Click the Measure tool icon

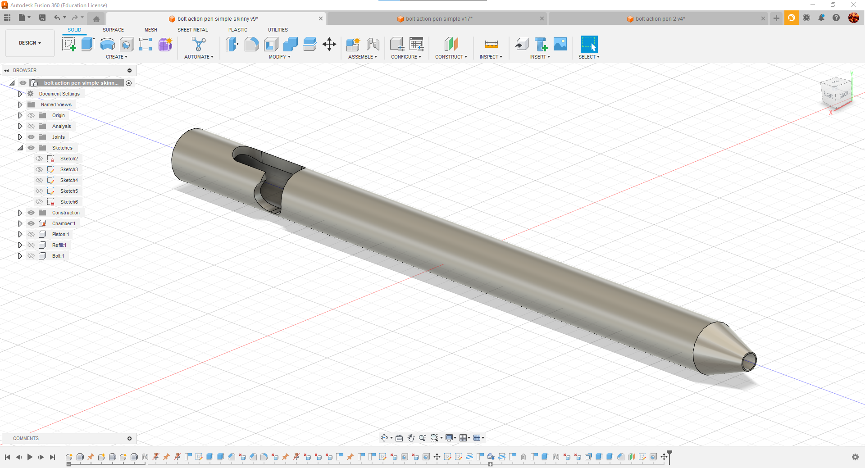click(x=491, y=44)
